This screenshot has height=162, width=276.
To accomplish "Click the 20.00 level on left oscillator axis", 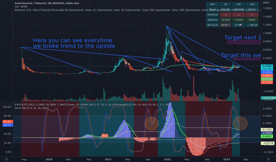I will 7,143.
